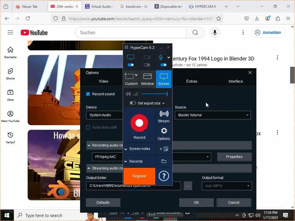
Task: Collapse the Recording audio codec section
Action: [89, 145]
